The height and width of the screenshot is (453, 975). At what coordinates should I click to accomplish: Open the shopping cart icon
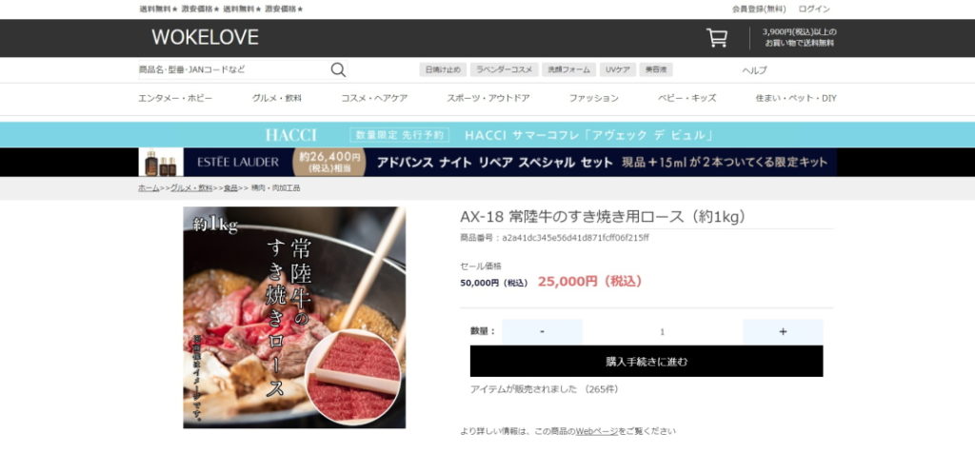(x=716, y=38)
